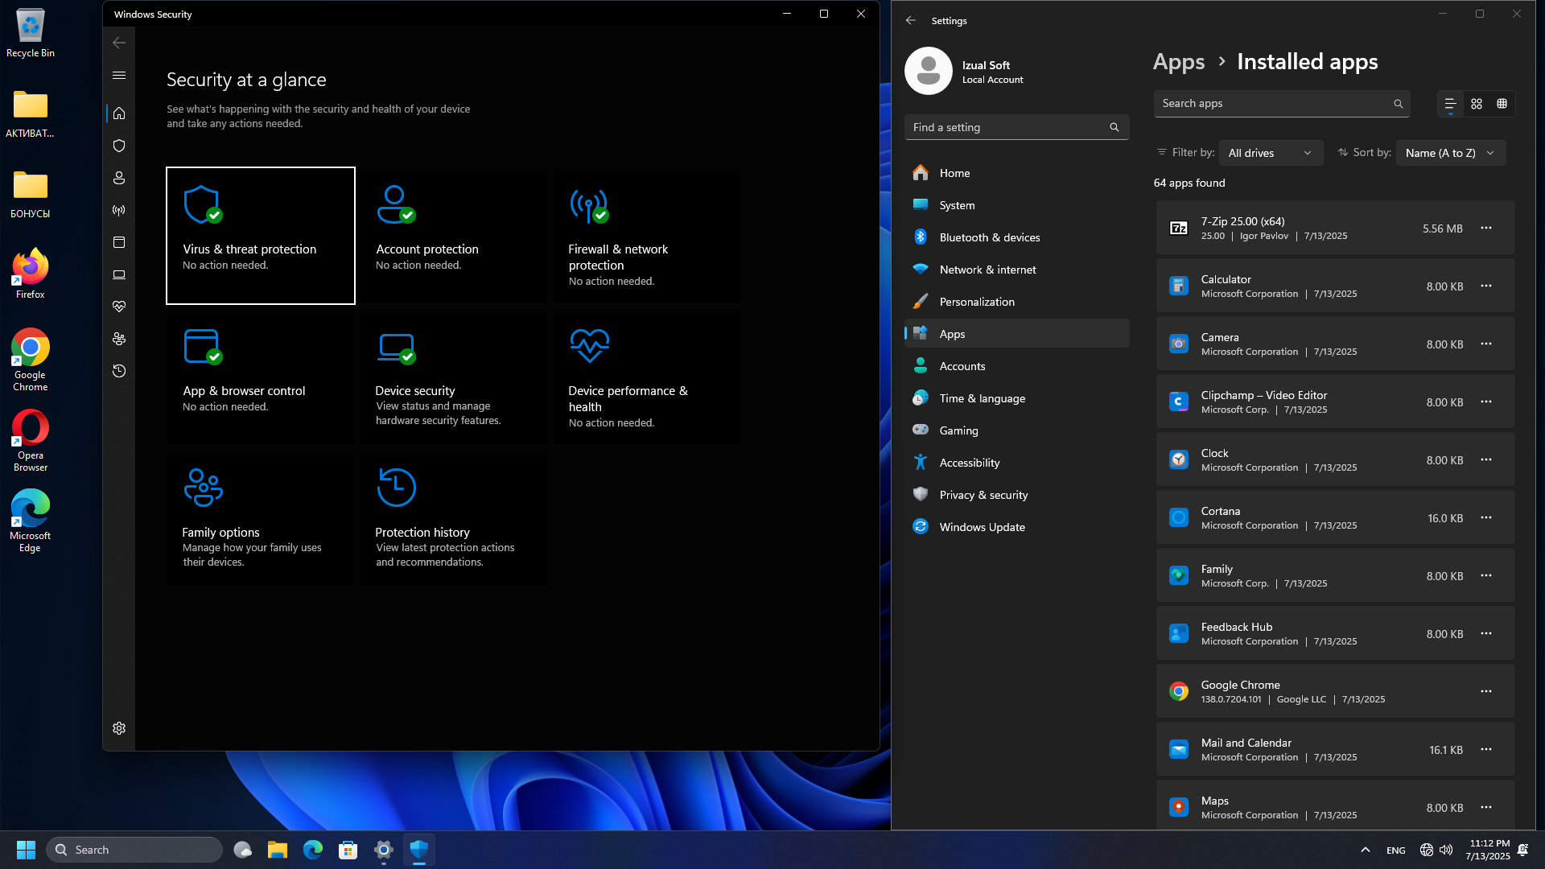Open Device security sidebar icon
This screenshot has height=869, width=1545.
click(x=119, y=274)
